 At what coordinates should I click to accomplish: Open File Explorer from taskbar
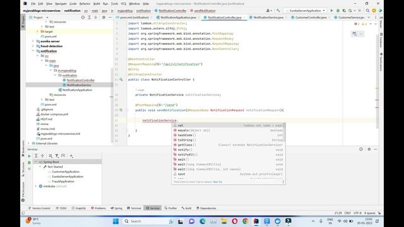224,221
